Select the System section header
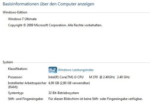The height and width of the screenshot is (105, 150). pyautogui.click(x=8, y=62)
